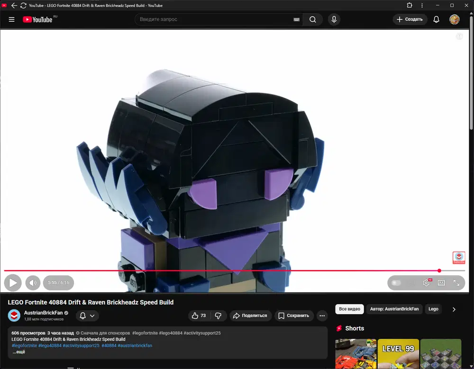Open player settings gear
The height and width of the screenshot is (369, 474).
426,283
